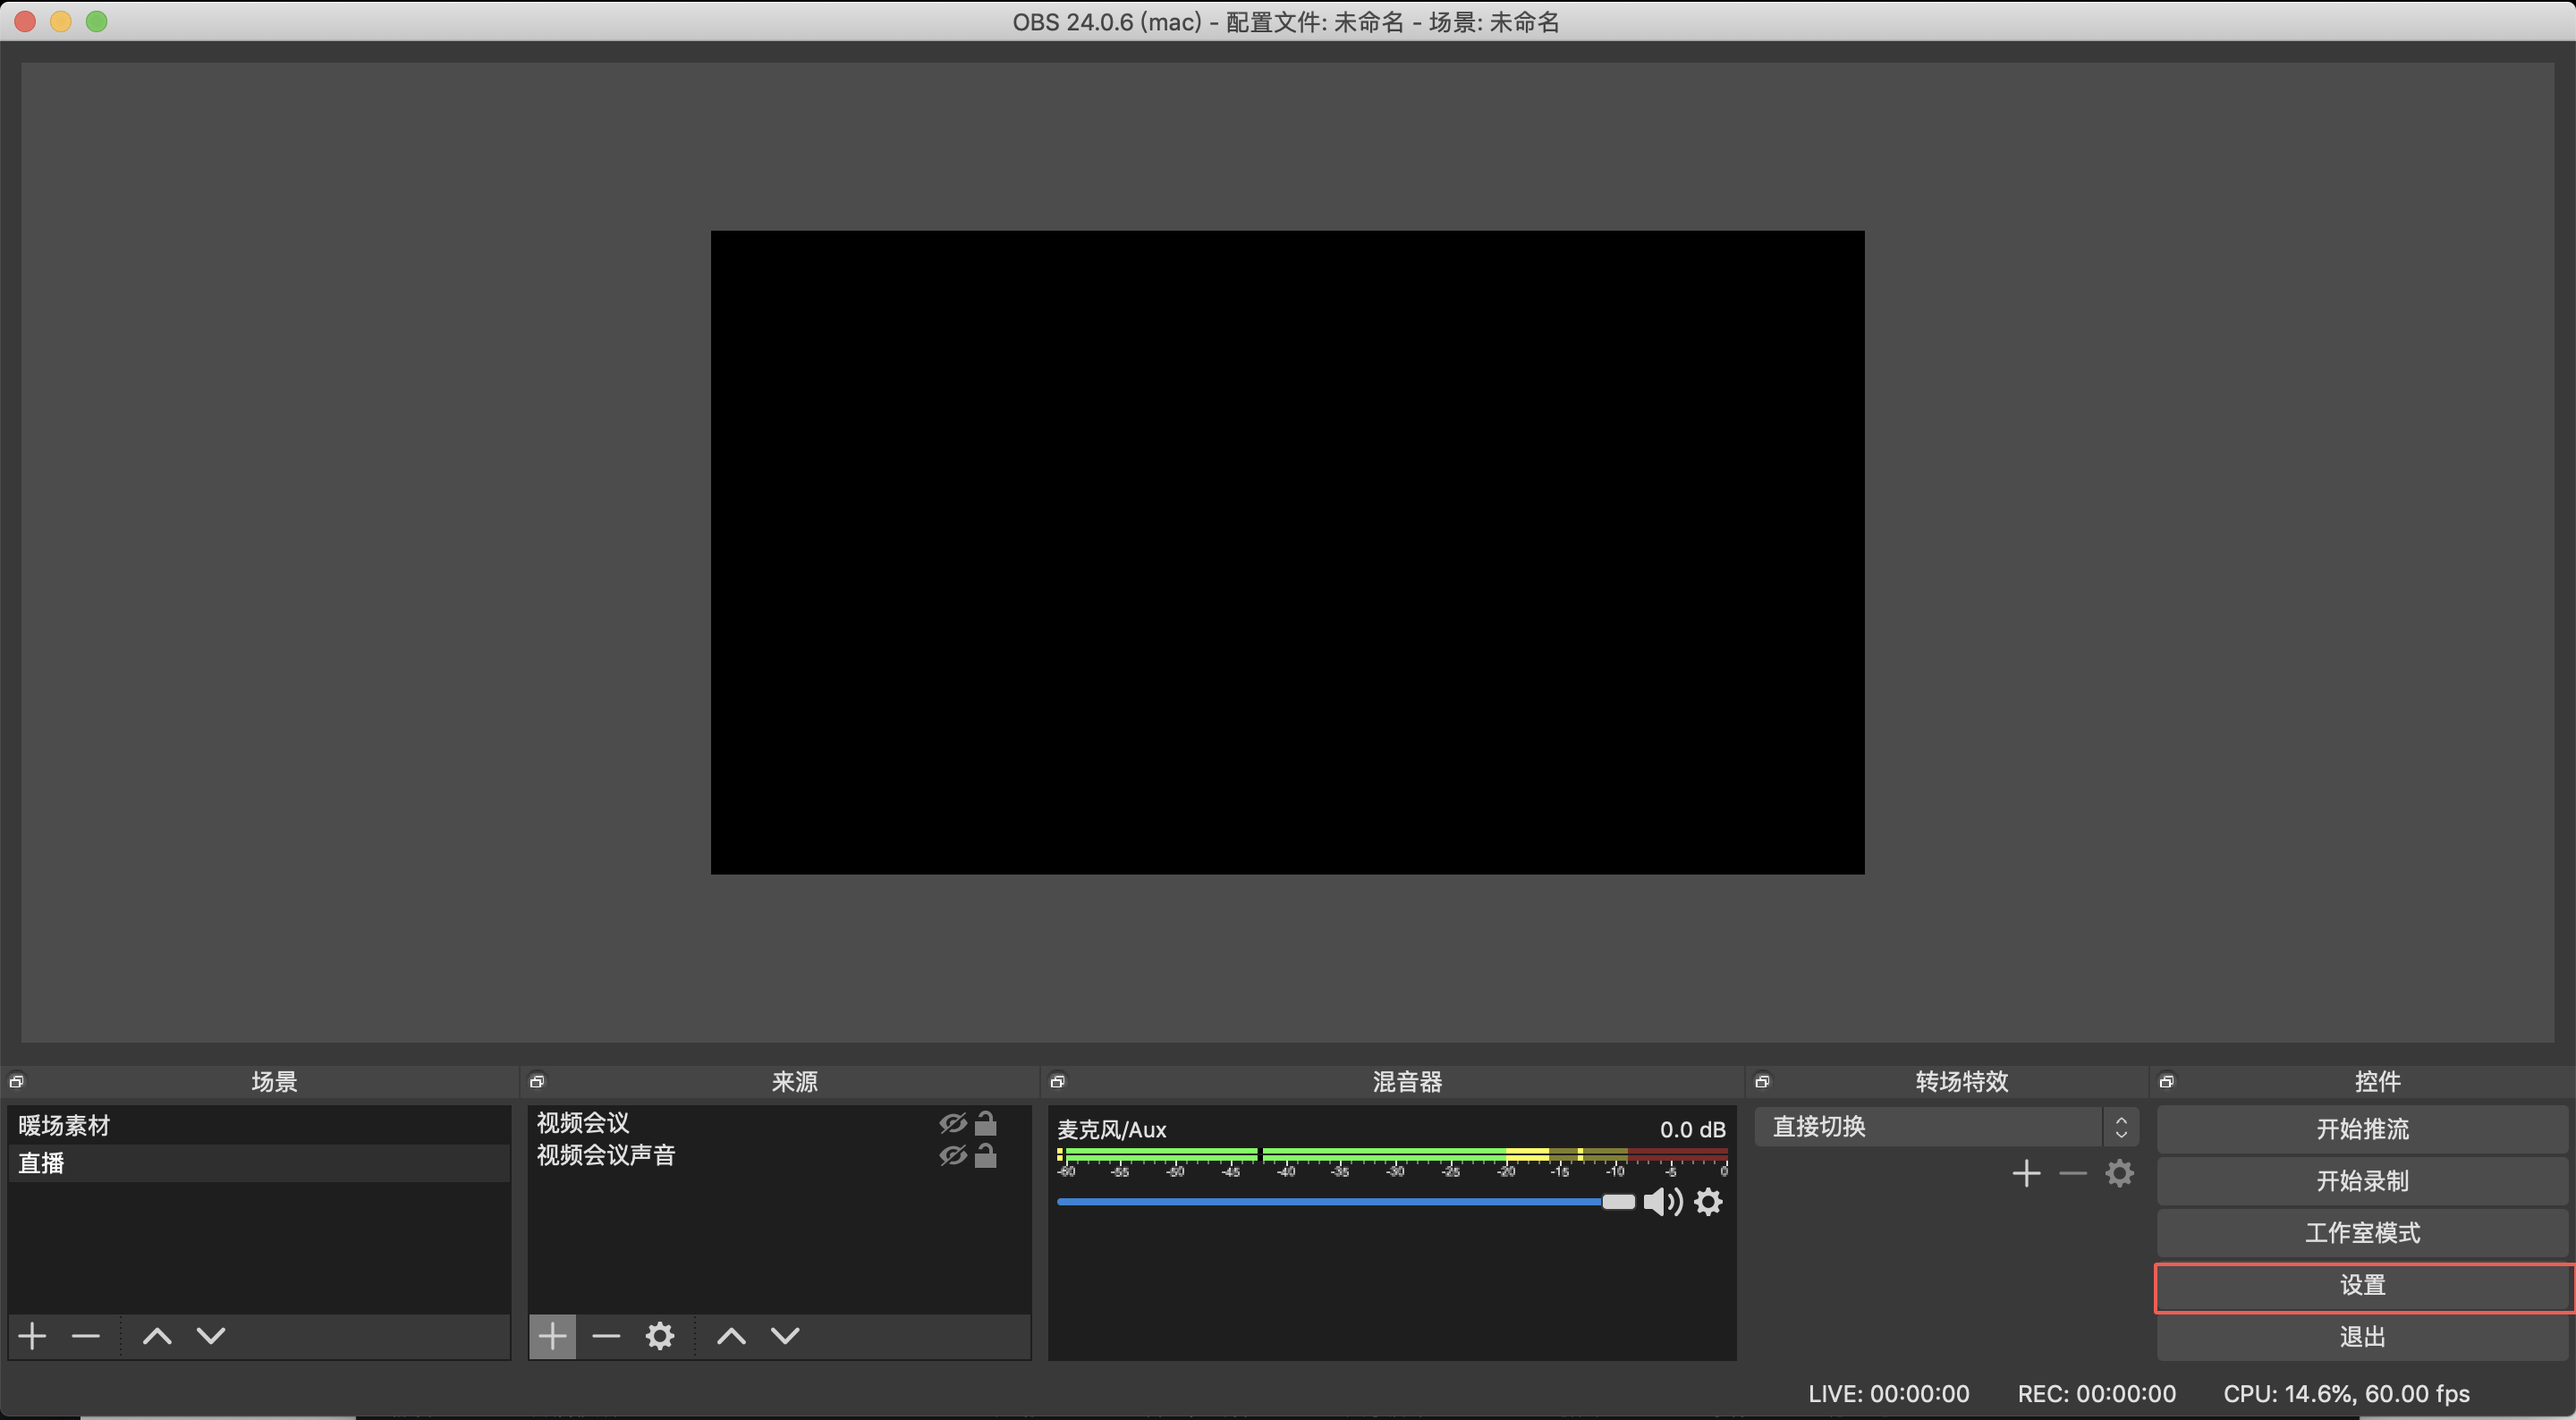Adjust the 麦克风/Aux volume slider handle
The image size is (2576, 1420).
tap(1618, 1201)
